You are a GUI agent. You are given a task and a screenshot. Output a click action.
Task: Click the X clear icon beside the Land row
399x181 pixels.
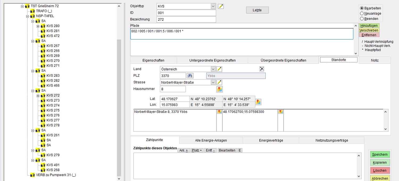point(262,69)
